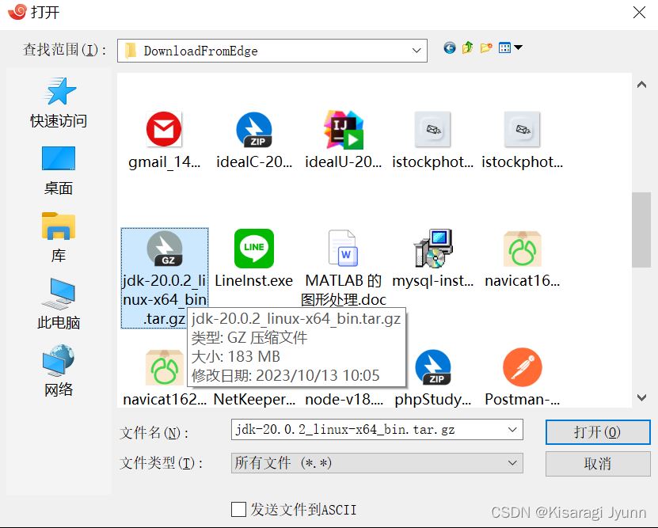Select the gmail_14 file icon
Image resolution: width=658 pixels, height=528 pixels.
[x=164, y=129]
